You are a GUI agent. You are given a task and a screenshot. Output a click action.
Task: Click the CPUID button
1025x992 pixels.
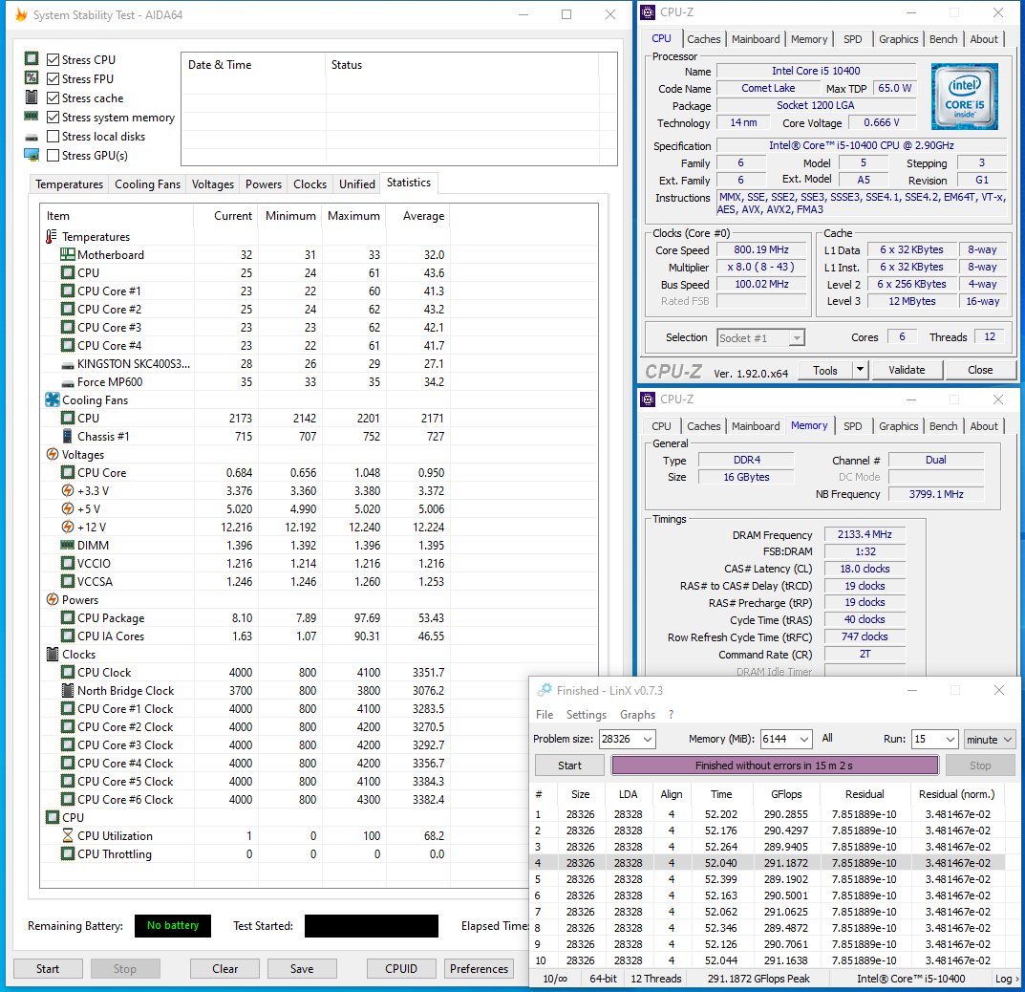[x=401, y=968]
